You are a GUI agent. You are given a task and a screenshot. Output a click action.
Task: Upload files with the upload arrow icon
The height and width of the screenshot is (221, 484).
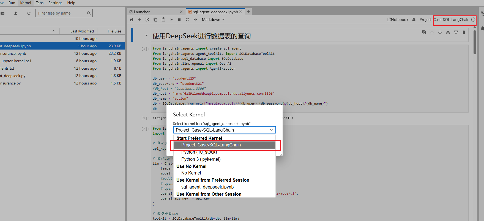click(16, 13)
